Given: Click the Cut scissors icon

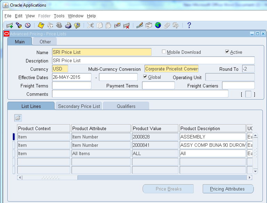Looking at the screenshot, I should (x=90, y=25).
